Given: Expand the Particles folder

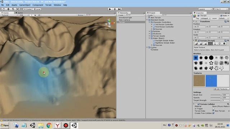Looking at the screenshot, I should pyautogui.click(x=149, y=31).
